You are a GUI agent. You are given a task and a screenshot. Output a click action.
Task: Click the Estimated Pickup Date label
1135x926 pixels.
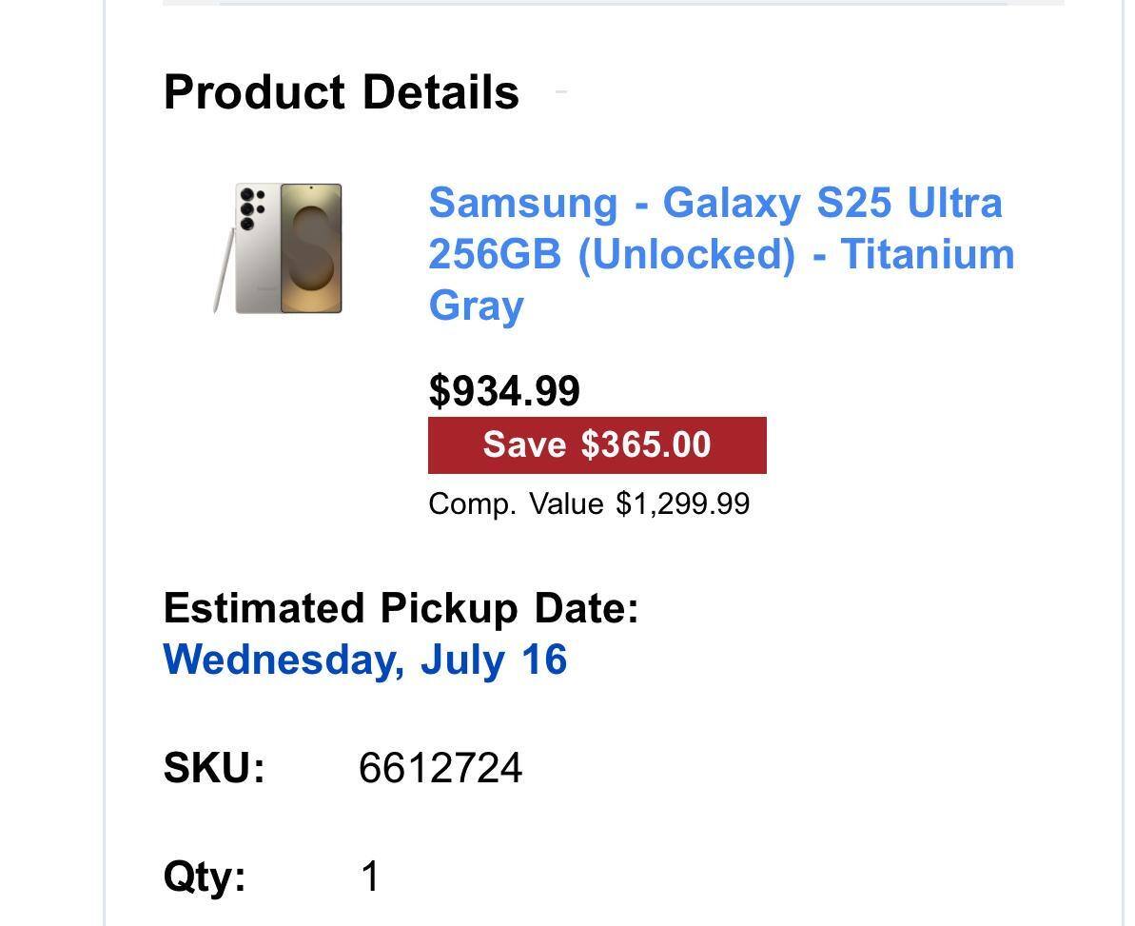point(401,608)
